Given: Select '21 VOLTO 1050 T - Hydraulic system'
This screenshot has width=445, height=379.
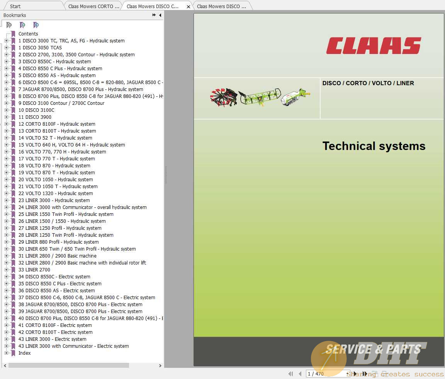Looking at the screenshot, I should (58, 186).
